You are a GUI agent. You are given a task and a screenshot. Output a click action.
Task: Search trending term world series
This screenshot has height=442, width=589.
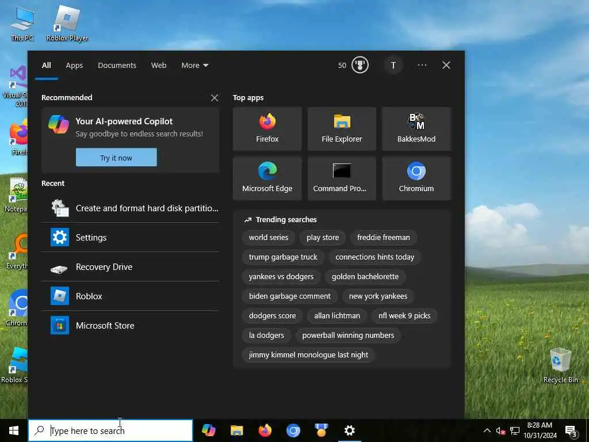point(269,238)
